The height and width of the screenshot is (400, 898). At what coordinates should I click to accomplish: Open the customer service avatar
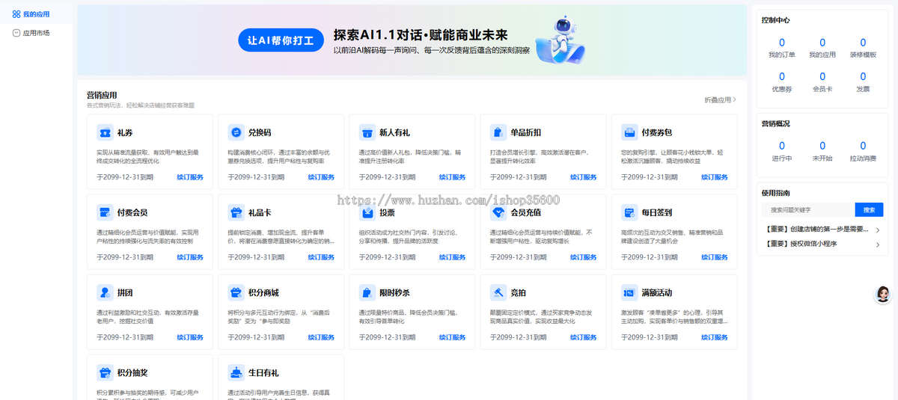click(x=883, y=295)
